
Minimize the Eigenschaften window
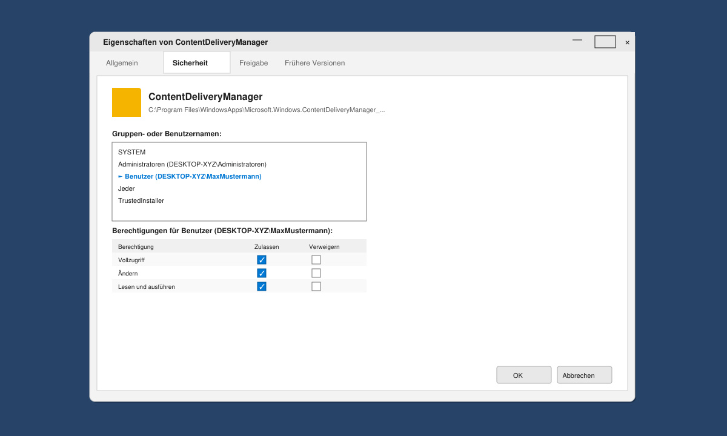pyautogui.click(x=577, y=41)
